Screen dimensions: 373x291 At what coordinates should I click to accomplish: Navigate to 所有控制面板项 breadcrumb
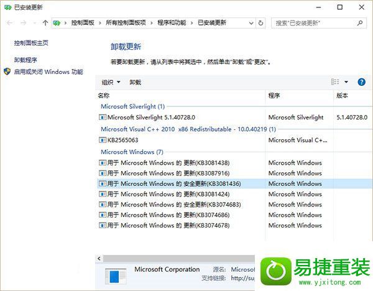pos(126,23)
